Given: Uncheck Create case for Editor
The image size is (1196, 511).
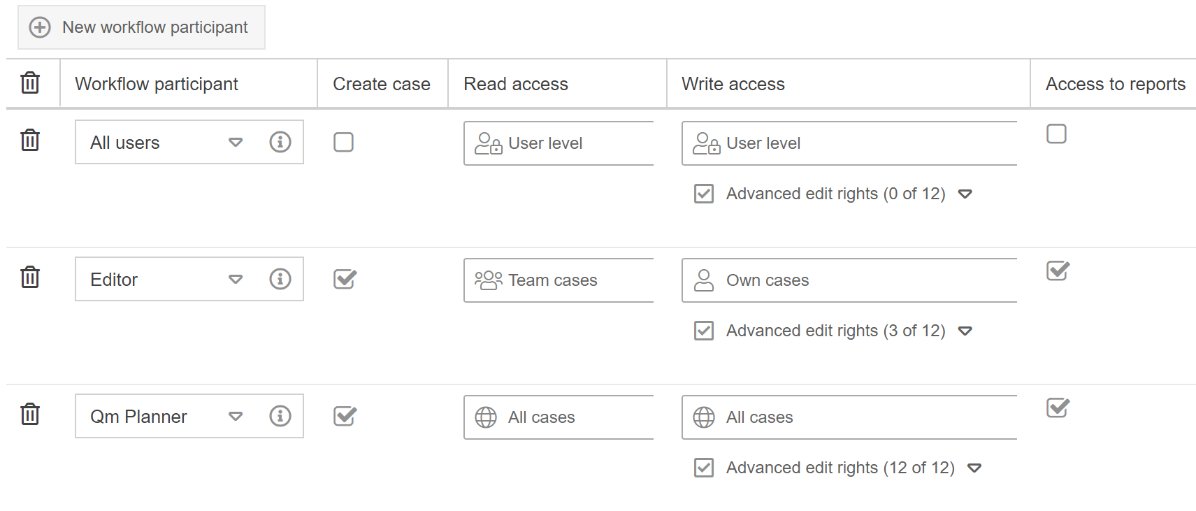Looking at the screenshot, I should tap(345, 279).
